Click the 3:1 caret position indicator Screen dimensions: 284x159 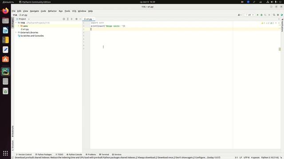[x=237, y=158]
